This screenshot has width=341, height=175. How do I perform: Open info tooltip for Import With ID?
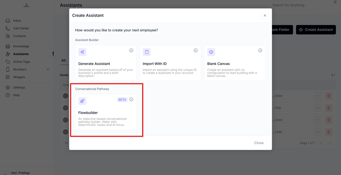tap(196, 51)
